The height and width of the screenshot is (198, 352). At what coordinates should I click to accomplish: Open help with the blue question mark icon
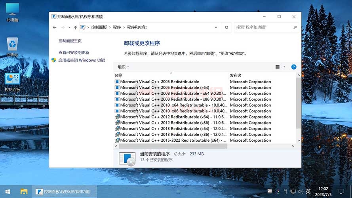tap(294, 67)
